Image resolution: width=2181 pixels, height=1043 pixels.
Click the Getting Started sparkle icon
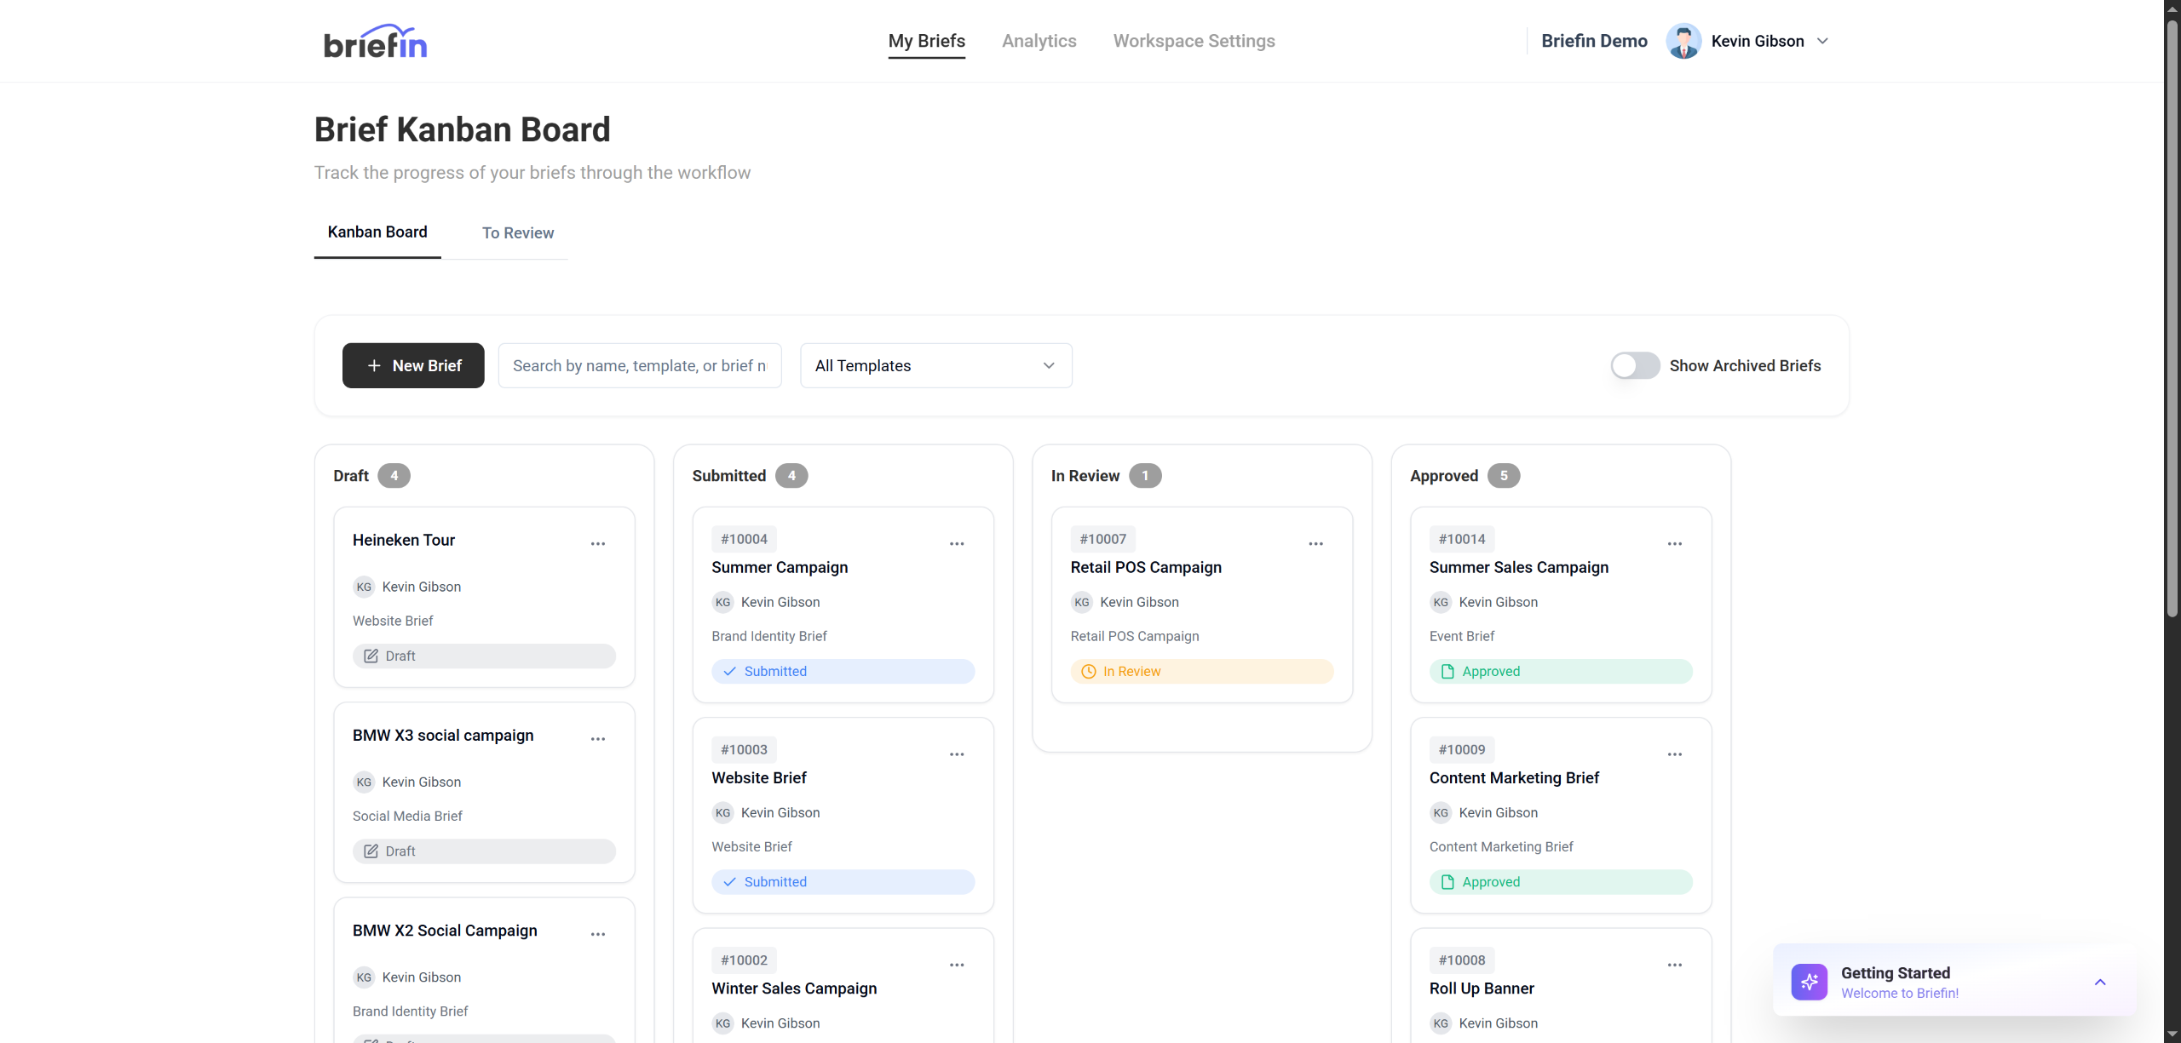click(1809, 982)
